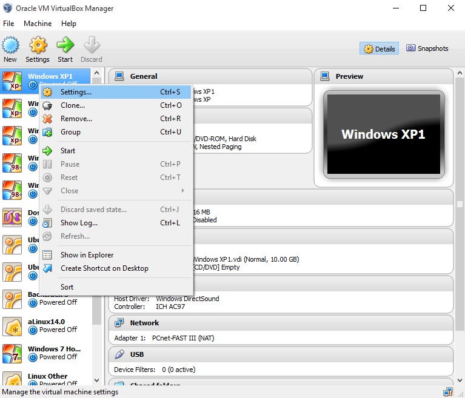The height and width of the screenshot is (398, 465).
Task: Choose Show in Explorer from context menu
Action: 116,255
